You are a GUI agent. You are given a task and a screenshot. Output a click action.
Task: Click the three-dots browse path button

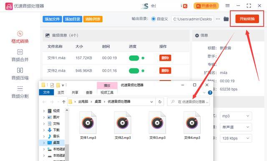(218, 19)
